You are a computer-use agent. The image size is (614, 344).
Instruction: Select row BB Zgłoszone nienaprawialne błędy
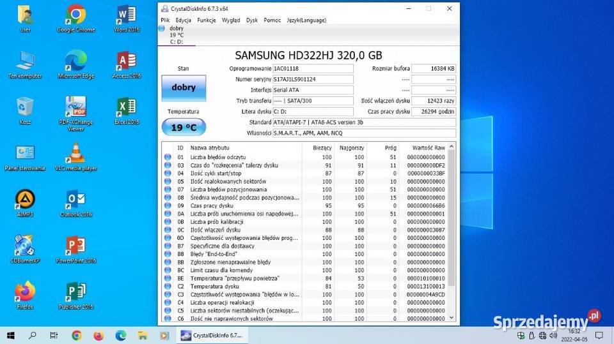(x=304, y=262)
